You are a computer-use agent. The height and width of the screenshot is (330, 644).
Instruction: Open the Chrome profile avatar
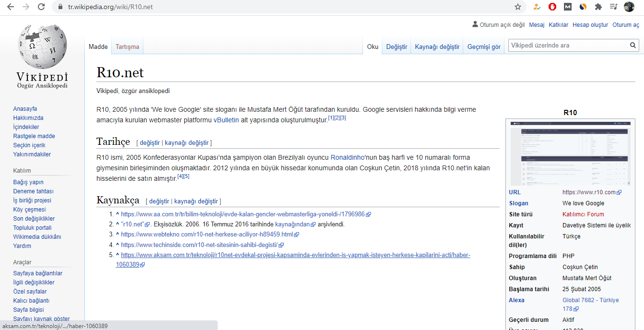coord(629,7)
